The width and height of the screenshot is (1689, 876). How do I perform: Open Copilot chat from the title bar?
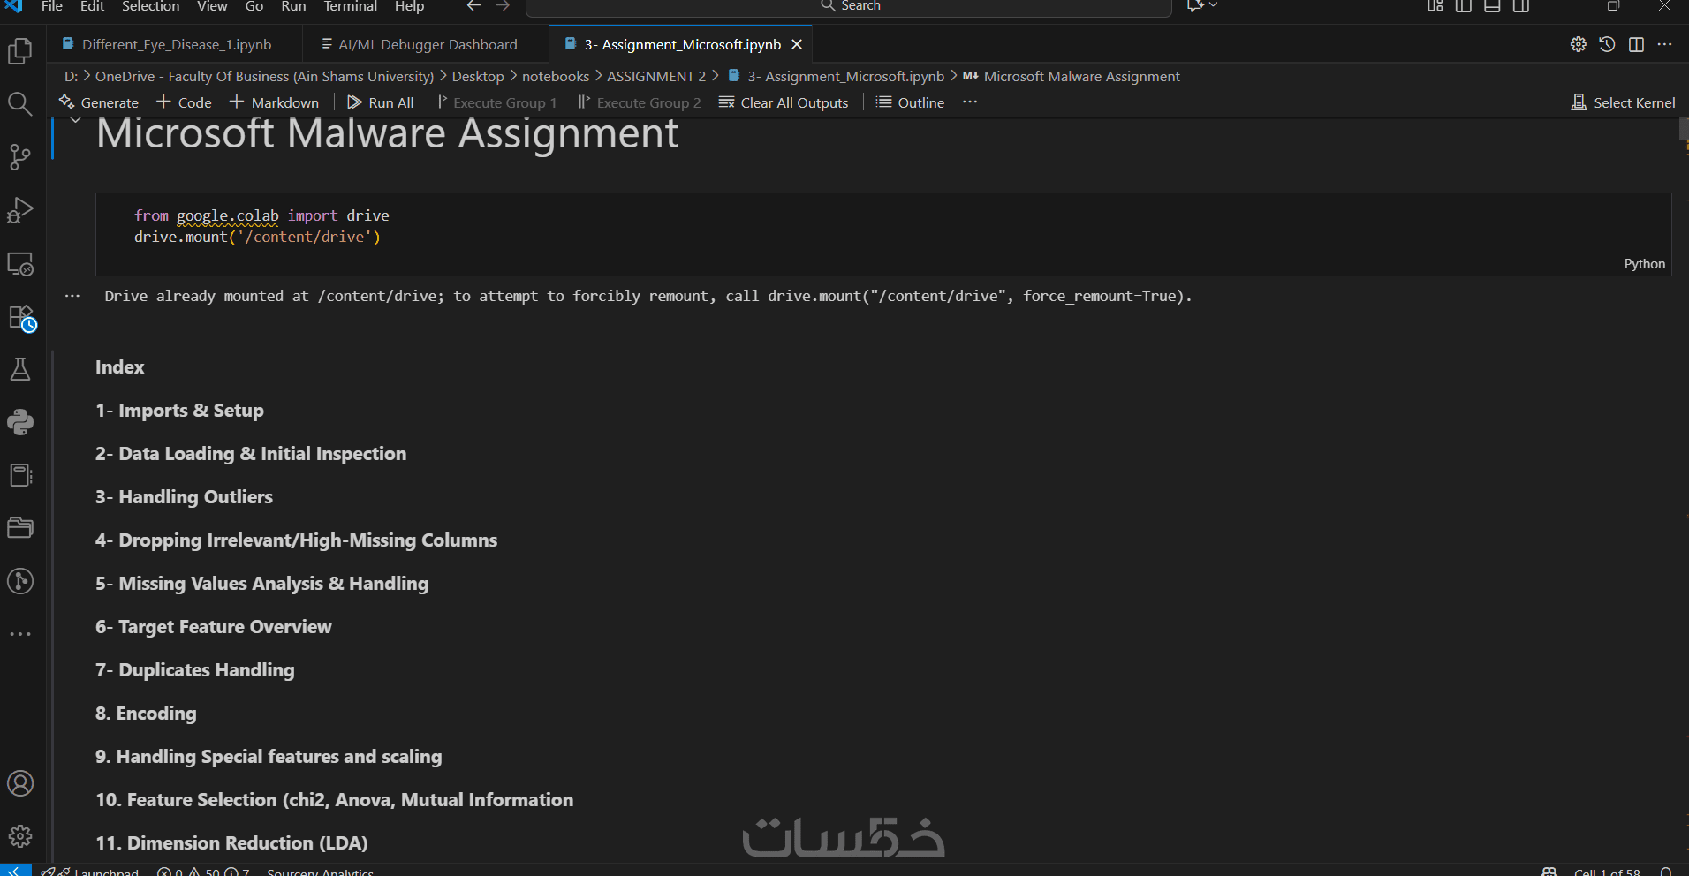tap(1195, 6)
